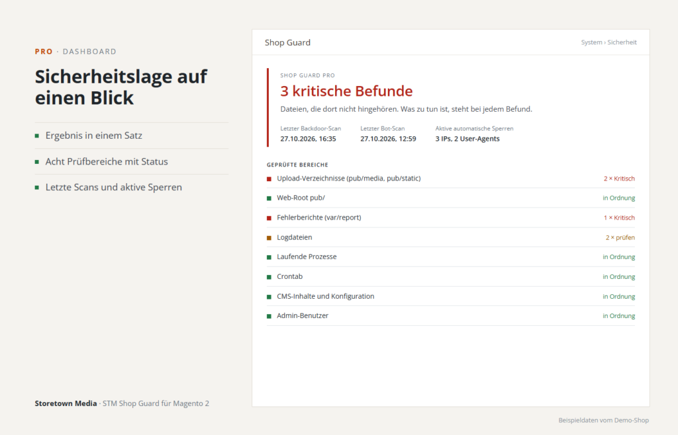The width and height of the screenshot is (678, 435).
Task: Click the Acht Prüfbereiche mit Status text
Action: (x=107, y=161)
